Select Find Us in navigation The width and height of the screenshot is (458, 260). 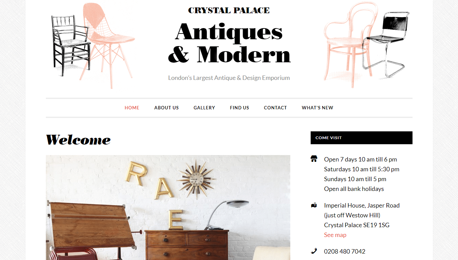click(x=239, y=108)
